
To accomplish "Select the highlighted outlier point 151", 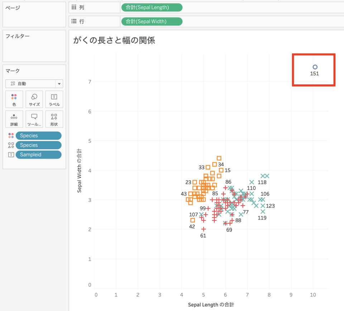I will tap(315, 67).
